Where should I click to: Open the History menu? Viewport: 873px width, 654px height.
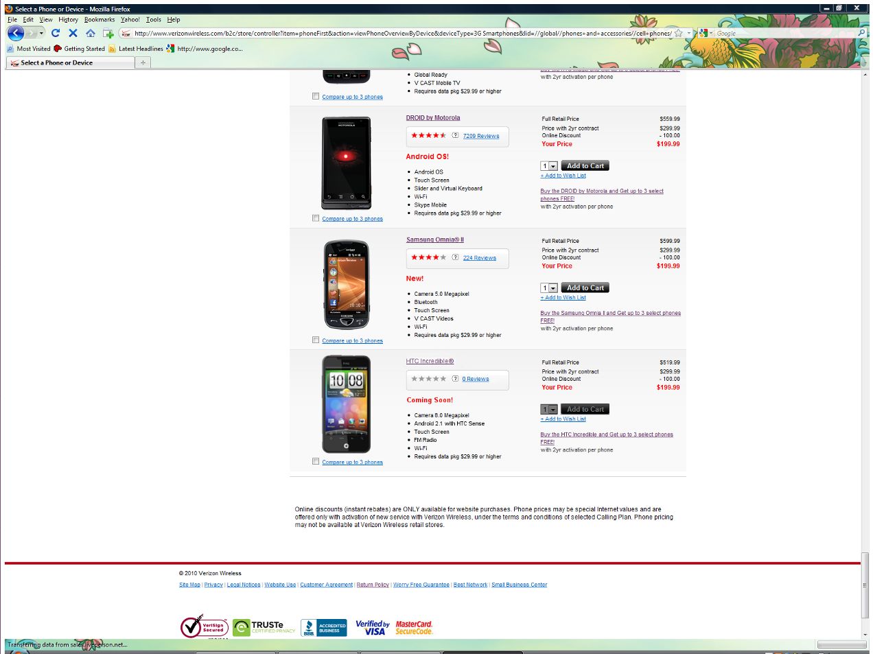click(x=68, y=20)
